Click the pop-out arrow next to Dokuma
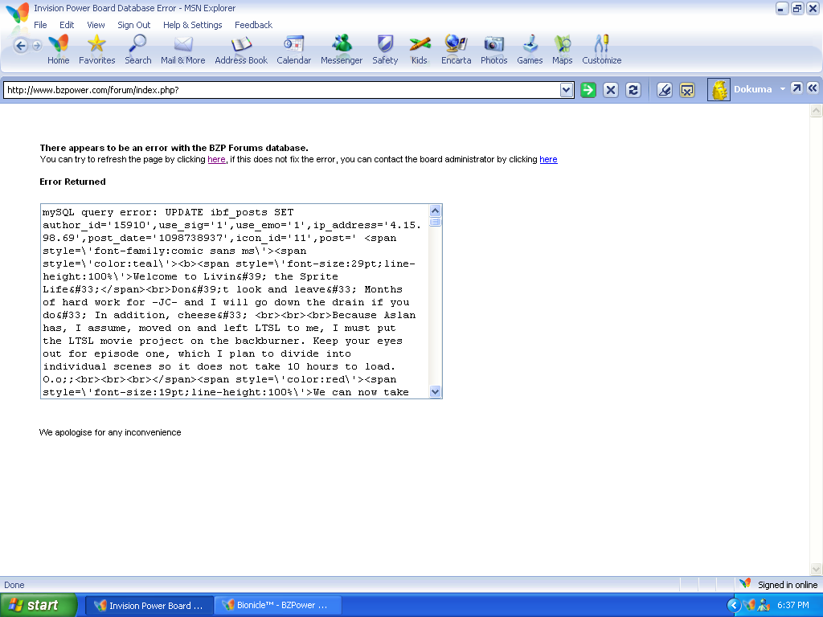The height and width of the screenshot is (617, 823). point(796,88)
